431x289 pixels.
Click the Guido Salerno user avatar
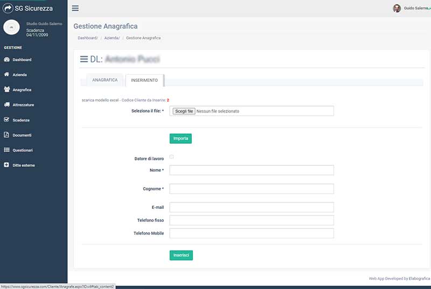(x=397, y=8)
